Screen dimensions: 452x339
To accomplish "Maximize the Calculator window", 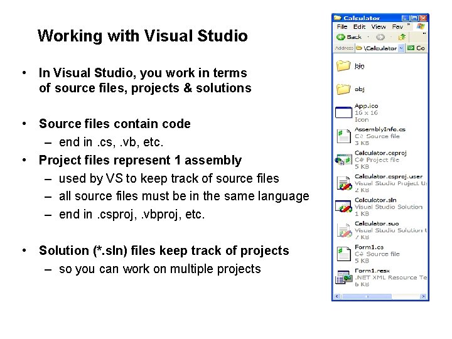I will (x=414, y=18).
